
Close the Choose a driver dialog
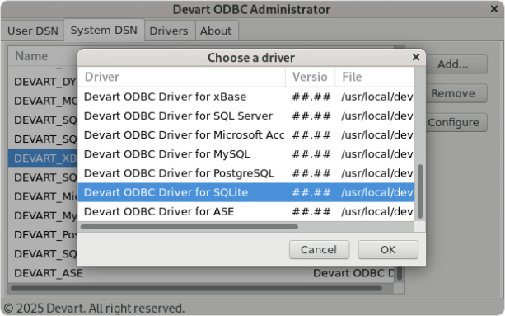416,58
